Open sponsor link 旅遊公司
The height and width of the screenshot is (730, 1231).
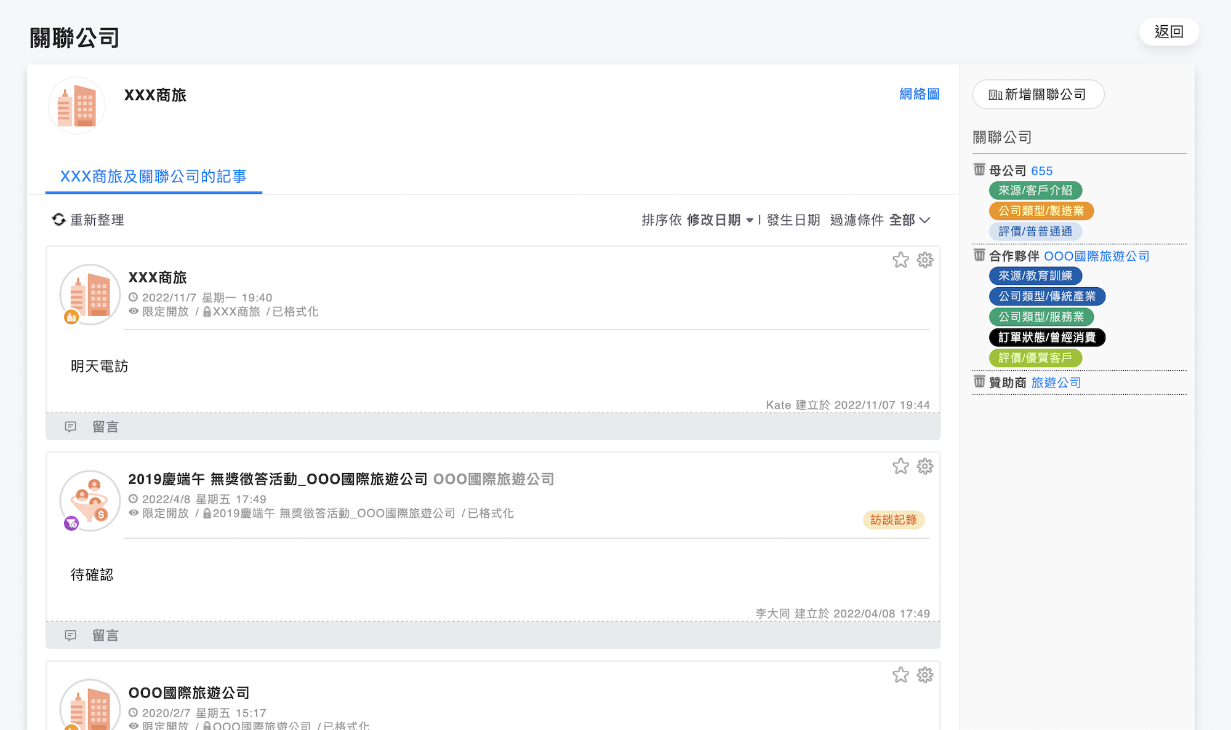[1056, 383]
